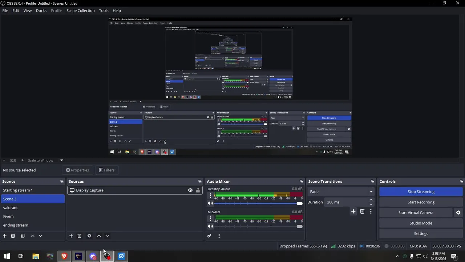This screenshot has width=465, height=262.
Task: Add a new source with plus icon
Action: pos(71,236)
